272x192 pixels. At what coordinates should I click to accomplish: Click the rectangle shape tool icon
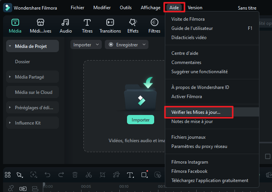[x=144, y=174]
